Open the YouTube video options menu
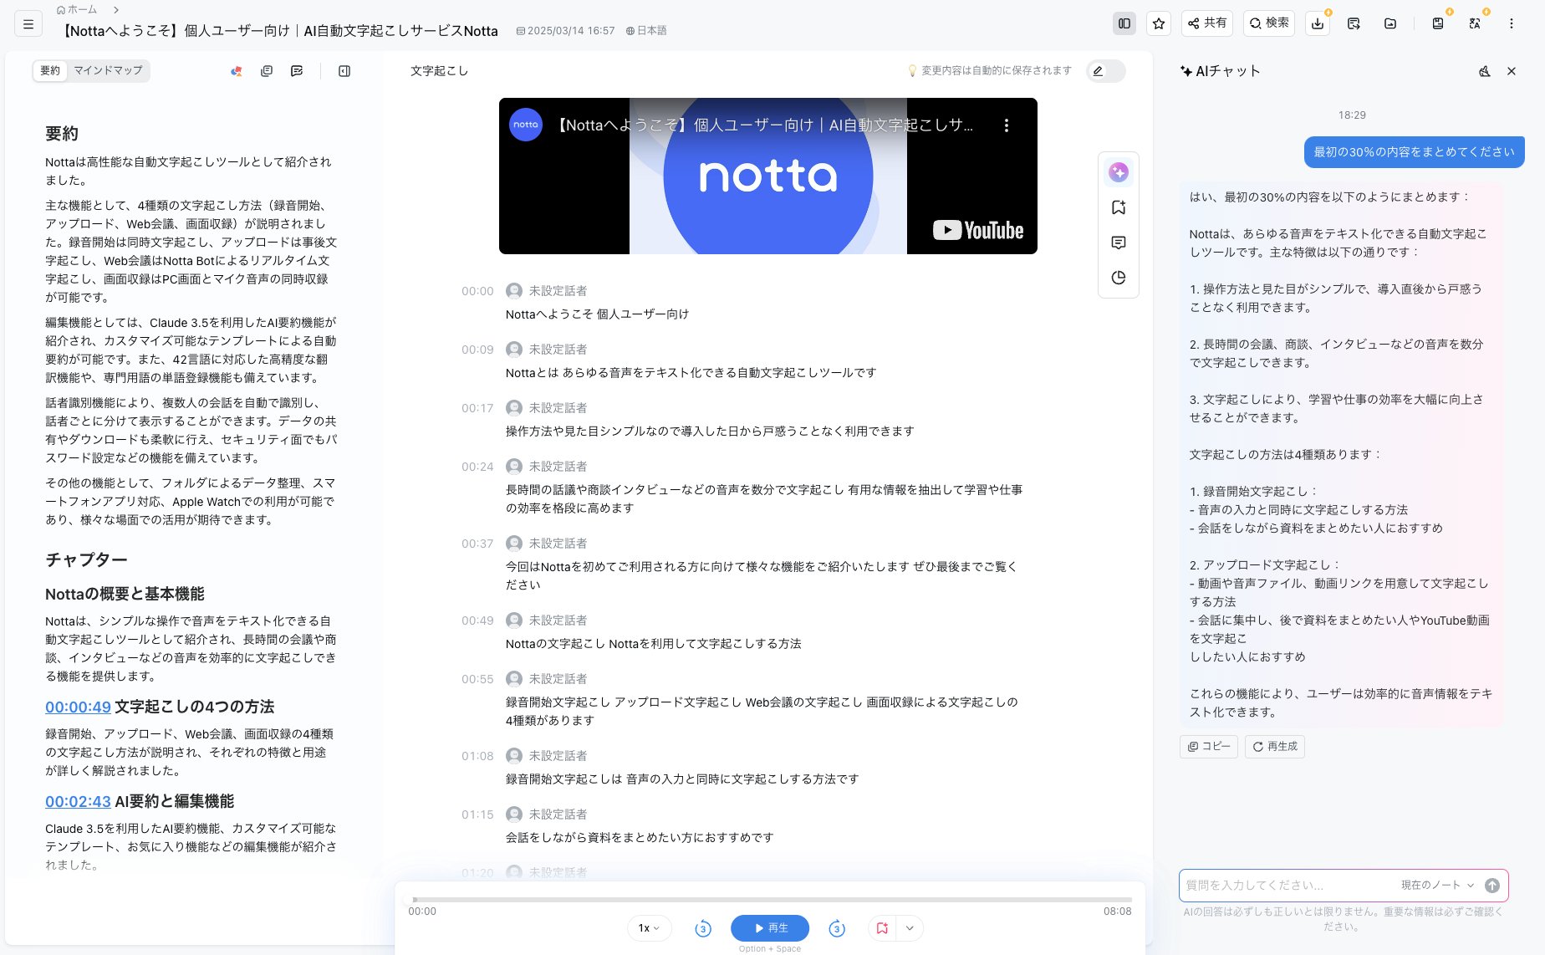The width and height of the screenshot is (1545, 955). (x=1006, y=125)
